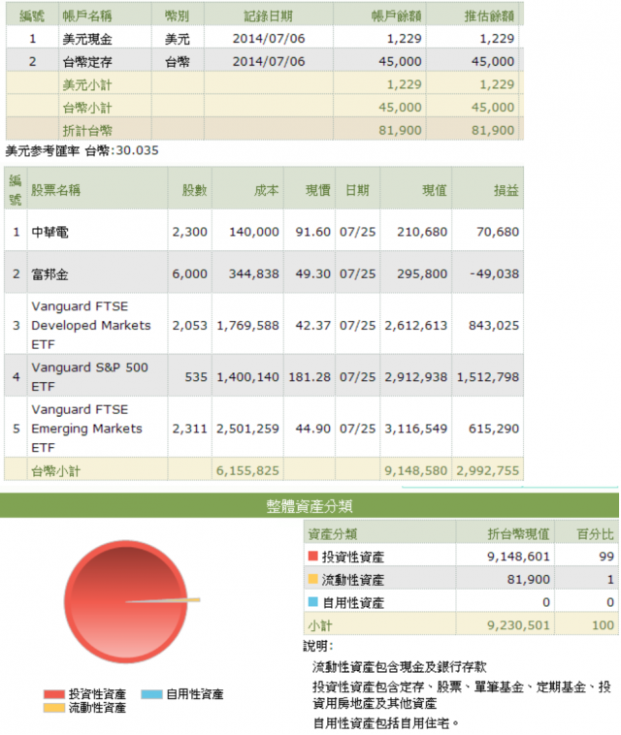The image size is (621, 735).
Task: Click the stocks subtotal value 9,148,580
Action: pos(416,470)
